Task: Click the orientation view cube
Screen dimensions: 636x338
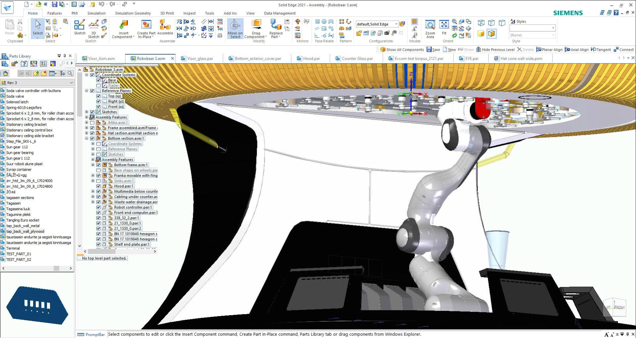Action: coord(615,307)
